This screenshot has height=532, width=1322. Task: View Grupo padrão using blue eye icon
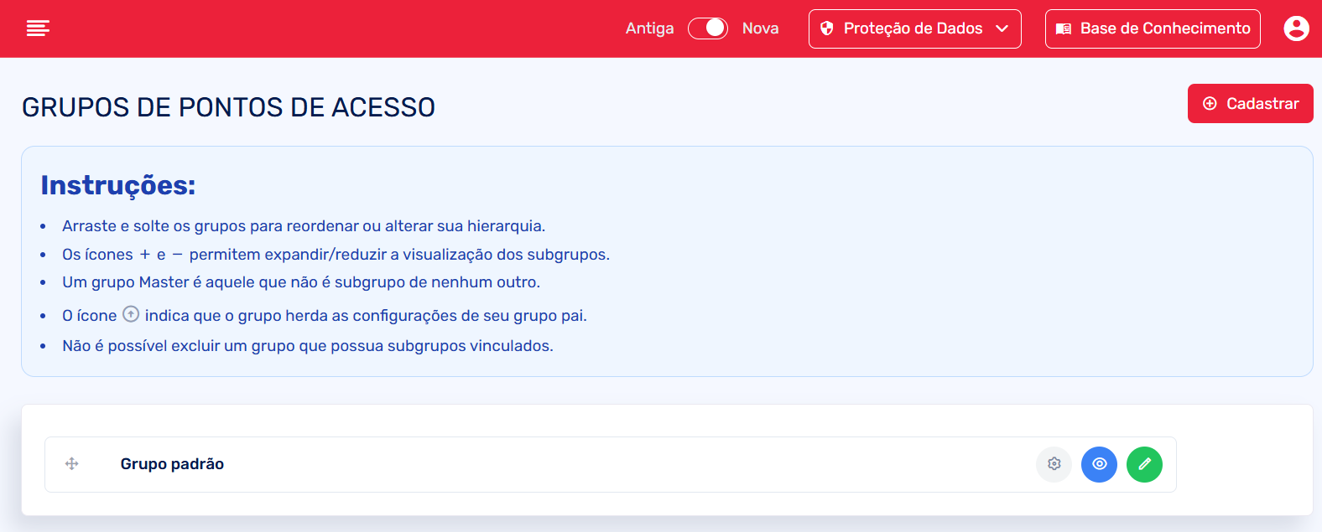pos(1099,464)
